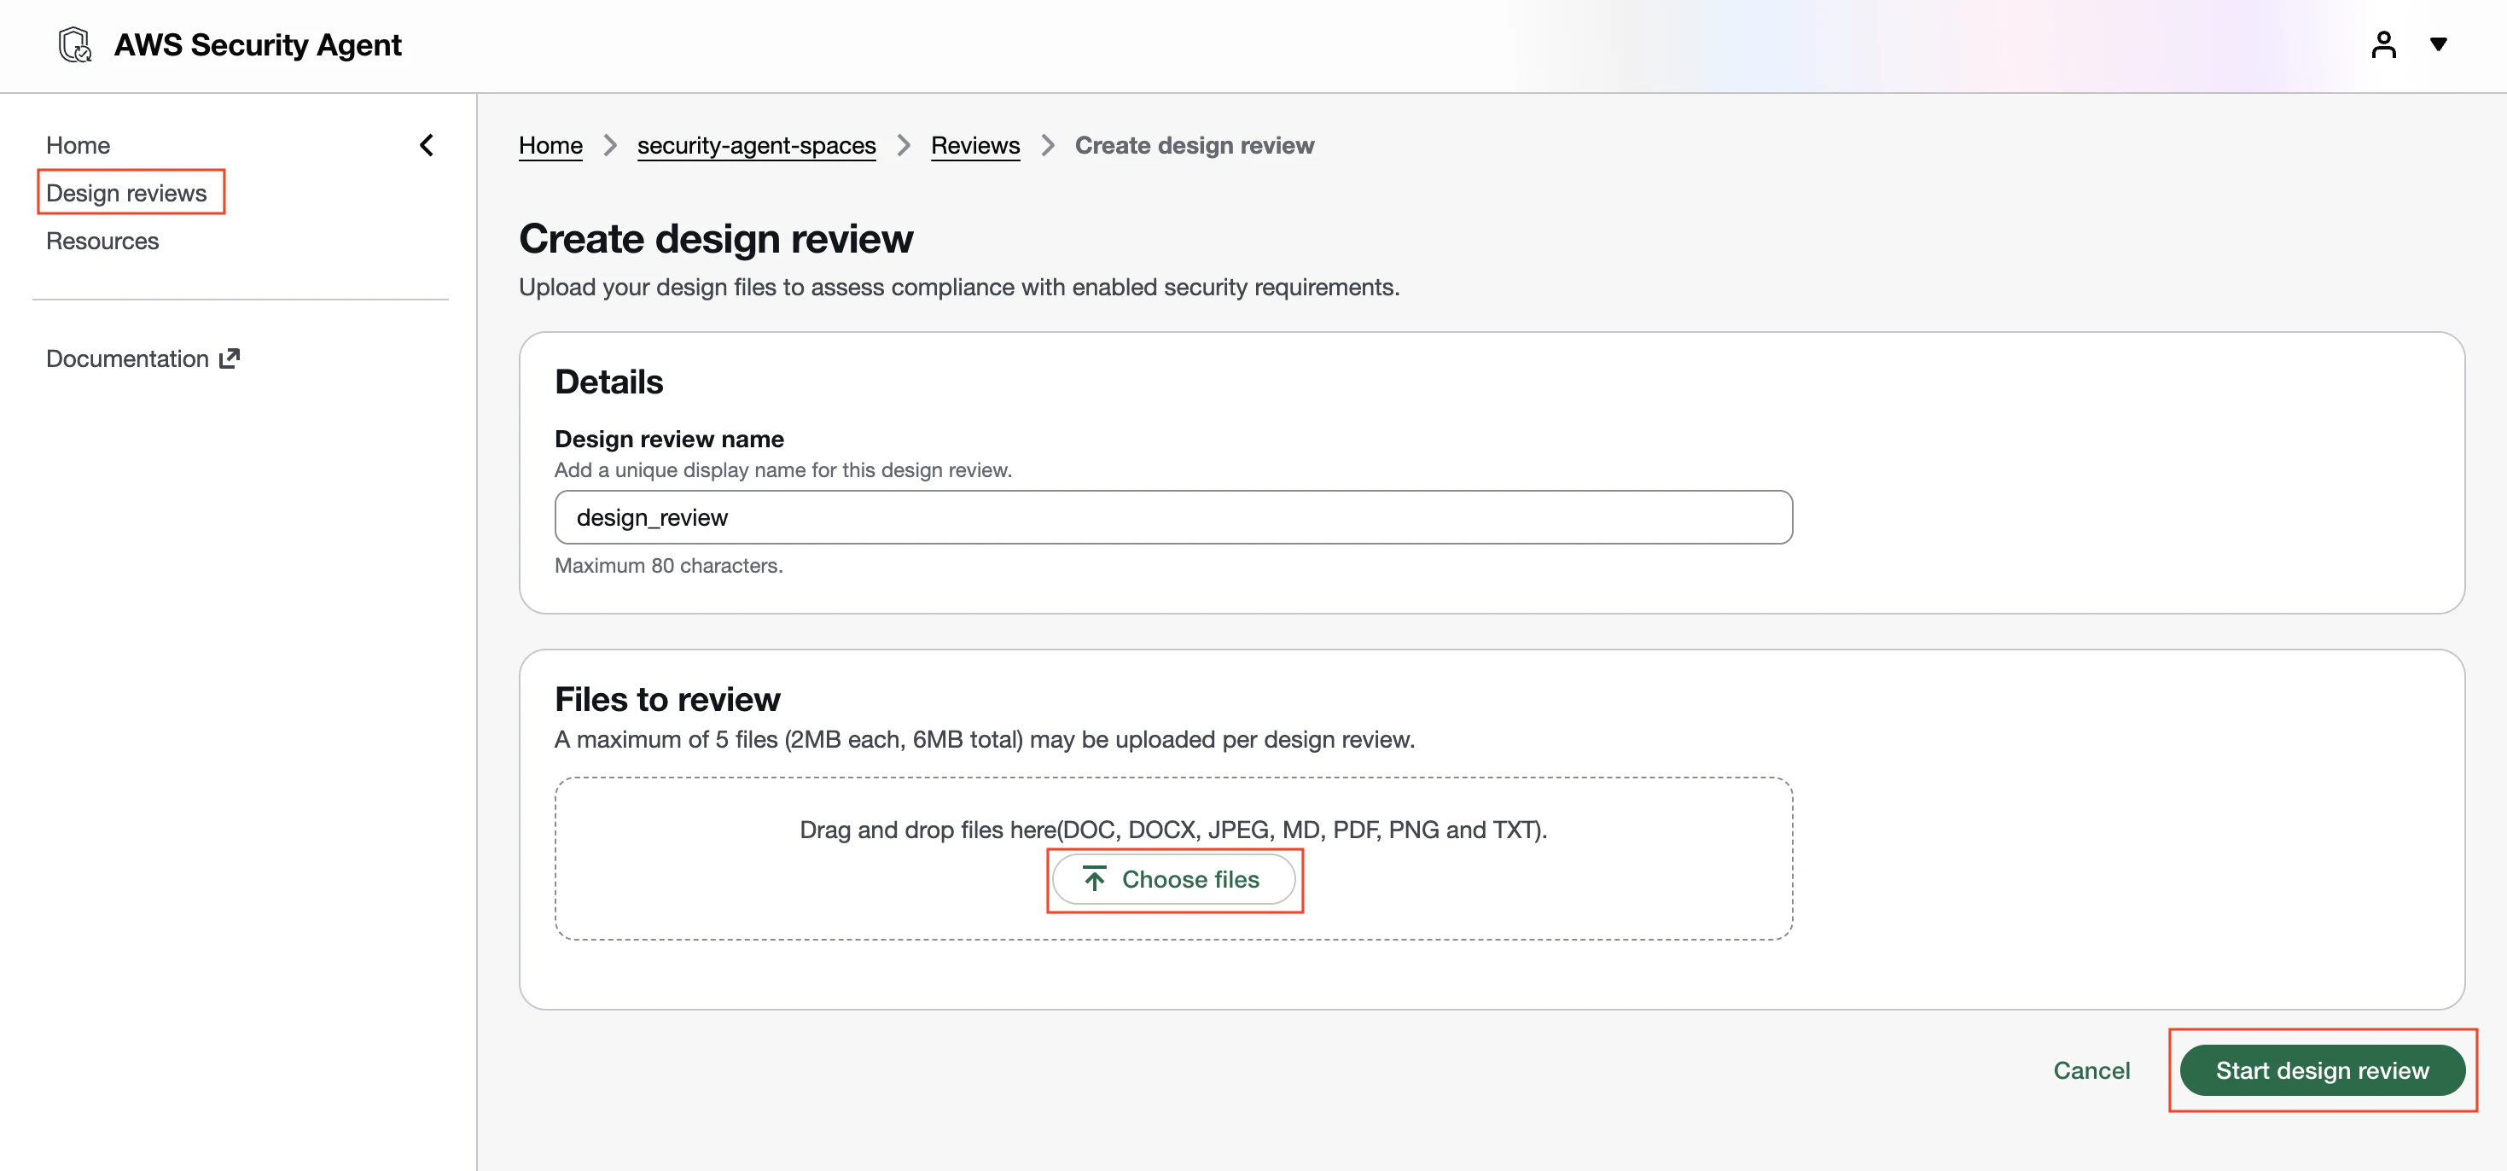Click the Documentation external link icon
Image resolution: width=2507 pixels, height=1171 pixels.
pyautogui.click(x=230, y=358)
